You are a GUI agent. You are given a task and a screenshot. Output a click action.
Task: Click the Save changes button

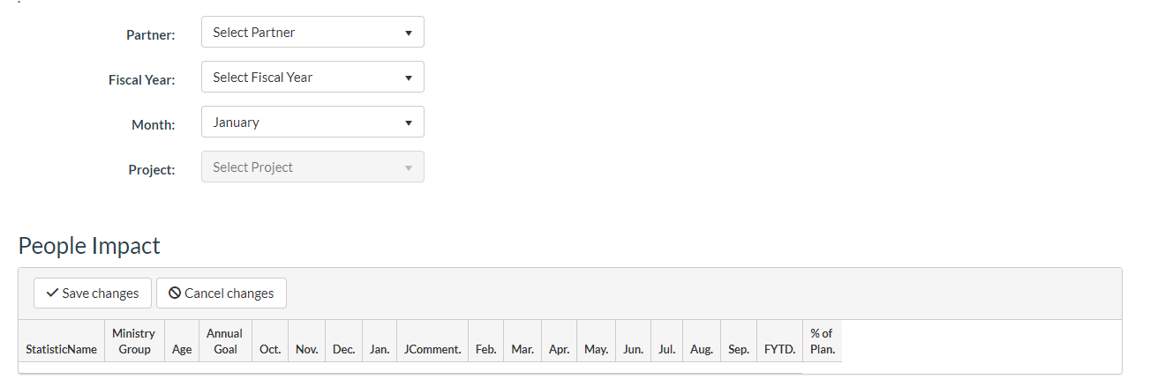tap(93, 294)
